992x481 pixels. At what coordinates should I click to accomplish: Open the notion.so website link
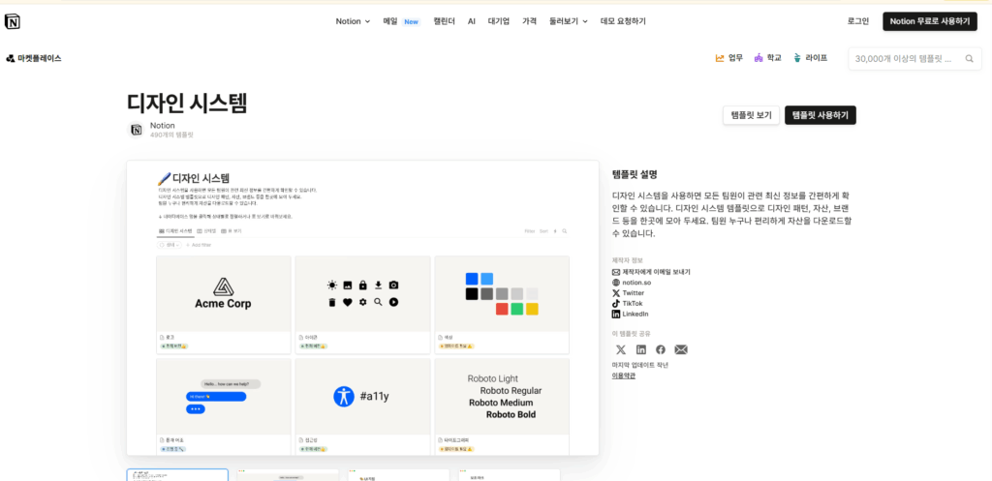pyautogui.click(x=636, y=283)
